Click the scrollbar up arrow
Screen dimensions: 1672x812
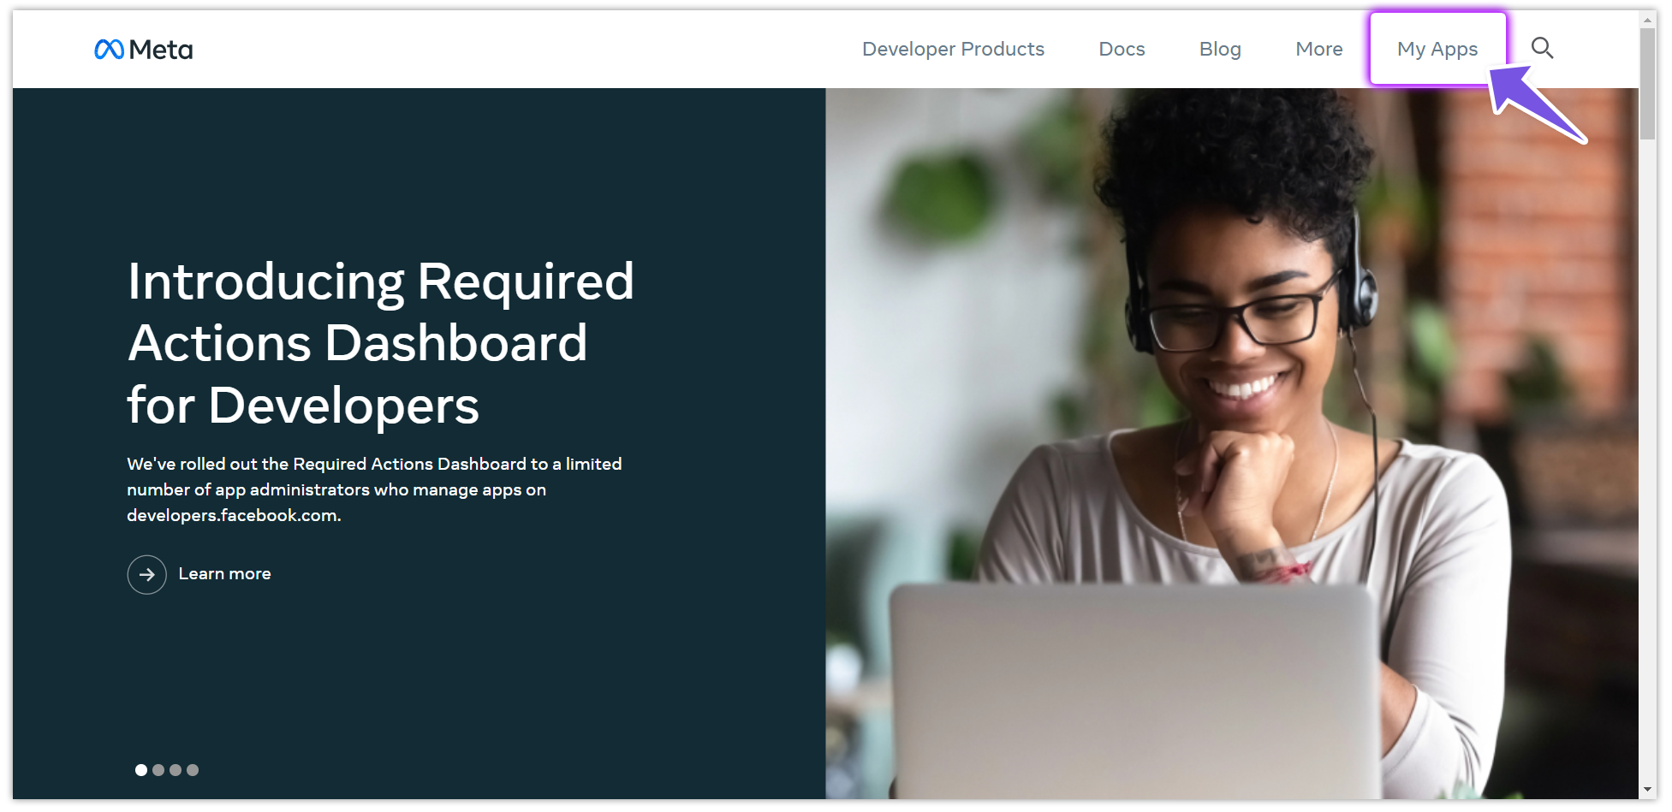[1647, 20]
